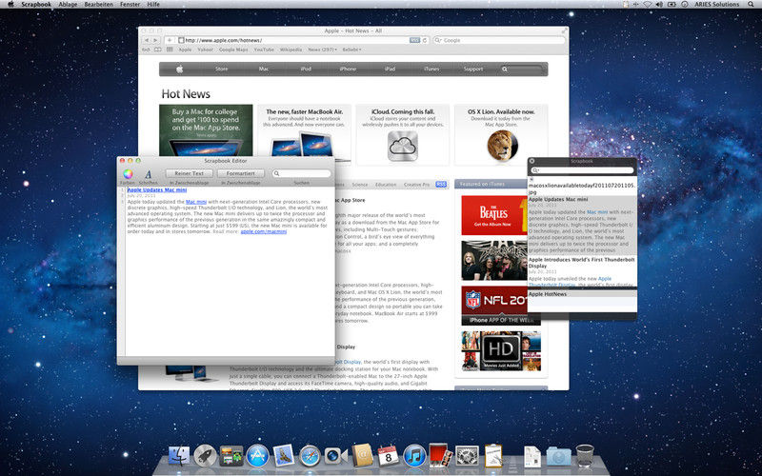This screenshot has height=476, width=762.
Task: Open the iPhone tab on Apple site
Action: click(348, 69)
